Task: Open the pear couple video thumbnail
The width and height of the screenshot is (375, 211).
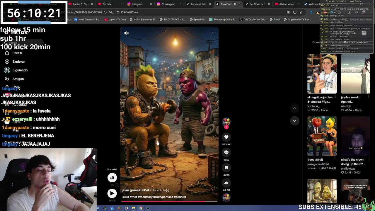Action: pos(322,191)
